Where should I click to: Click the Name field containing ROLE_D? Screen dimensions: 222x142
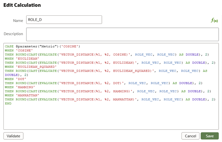pyautogui.click(x=64, y=19)
